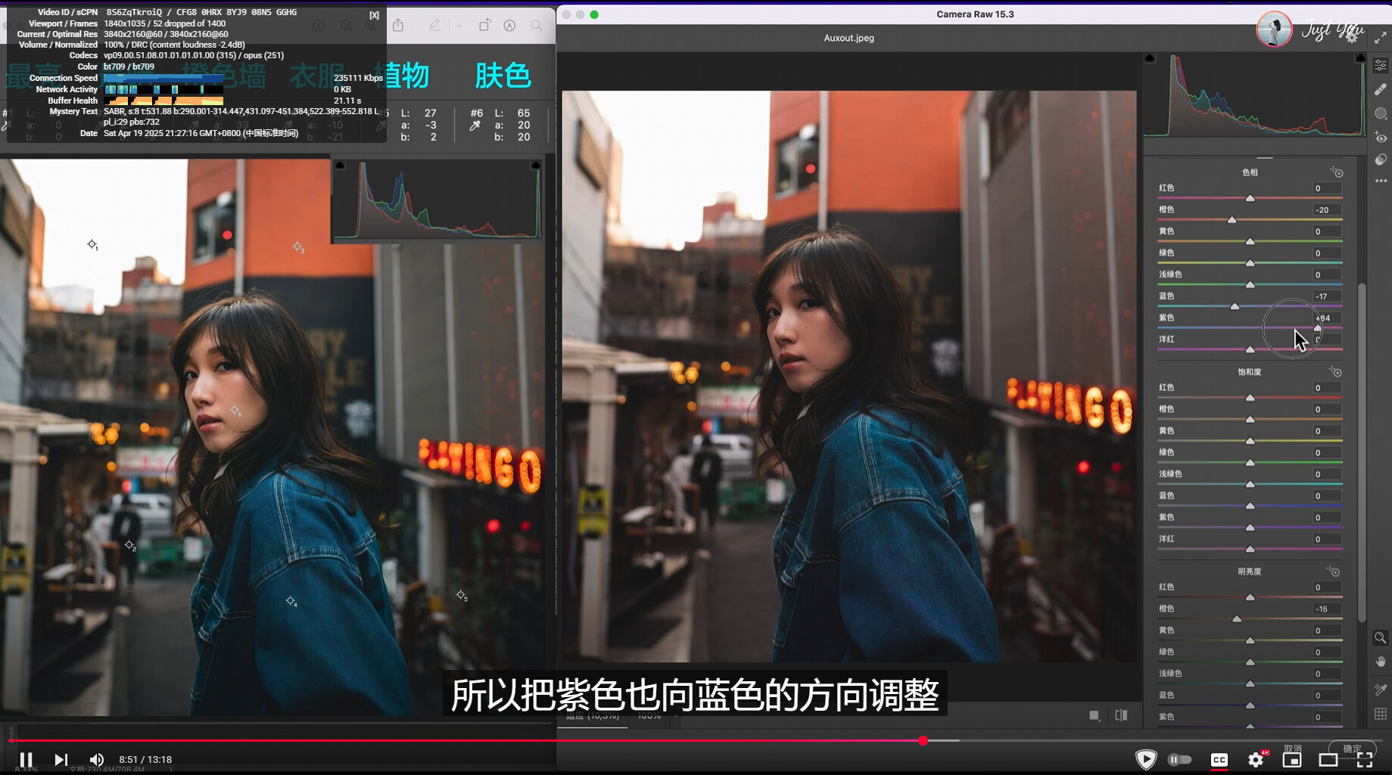Click the Saturation (饱和度) targeted adjustment tool icon

1336,372
